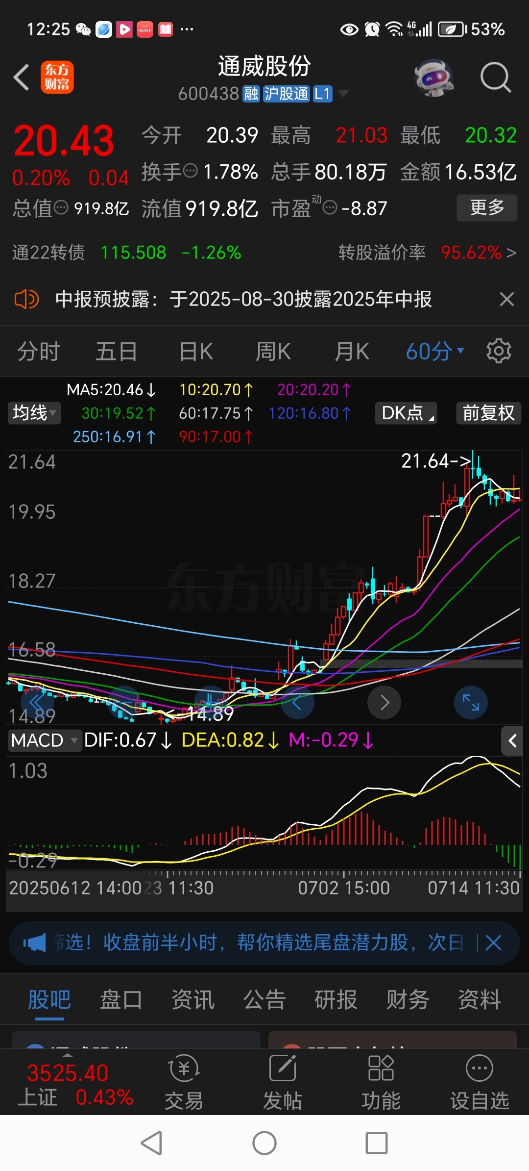
Task: Add stock via 设自选 icon
Action: point(480,1083)
